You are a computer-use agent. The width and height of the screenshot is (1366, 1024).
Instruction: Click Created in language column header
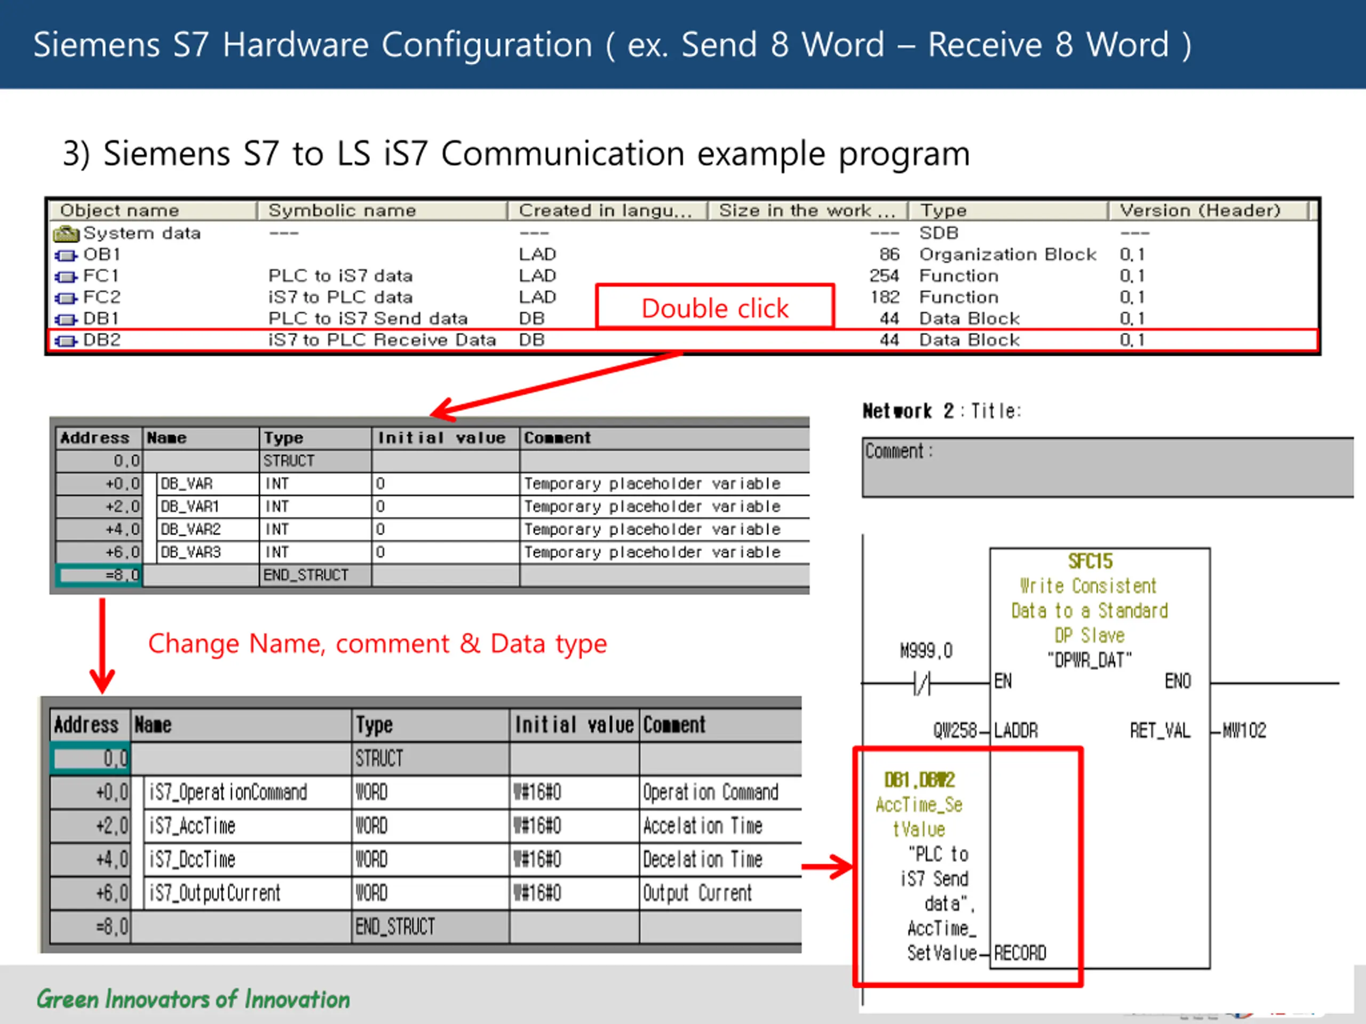pyautogui.click(x=607, y=211)
